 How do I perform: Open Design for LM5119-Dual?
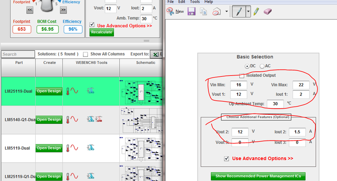point(49,148)
